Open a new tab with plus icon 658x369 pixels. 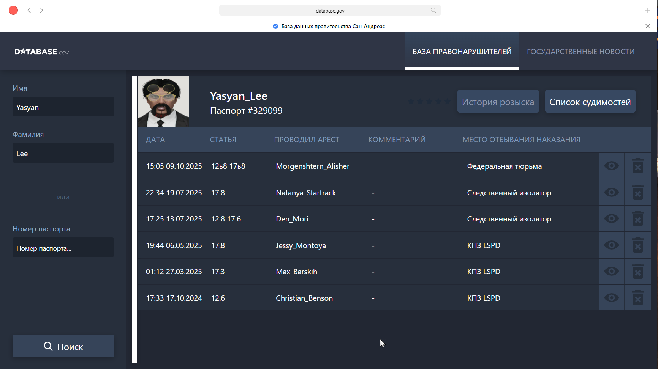647,10
